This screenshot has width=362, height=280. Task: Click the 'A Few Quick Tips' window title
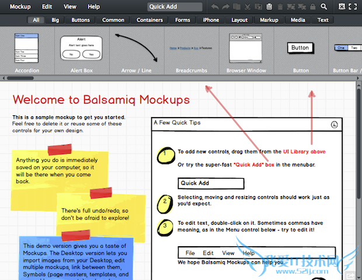pos(177,123)
